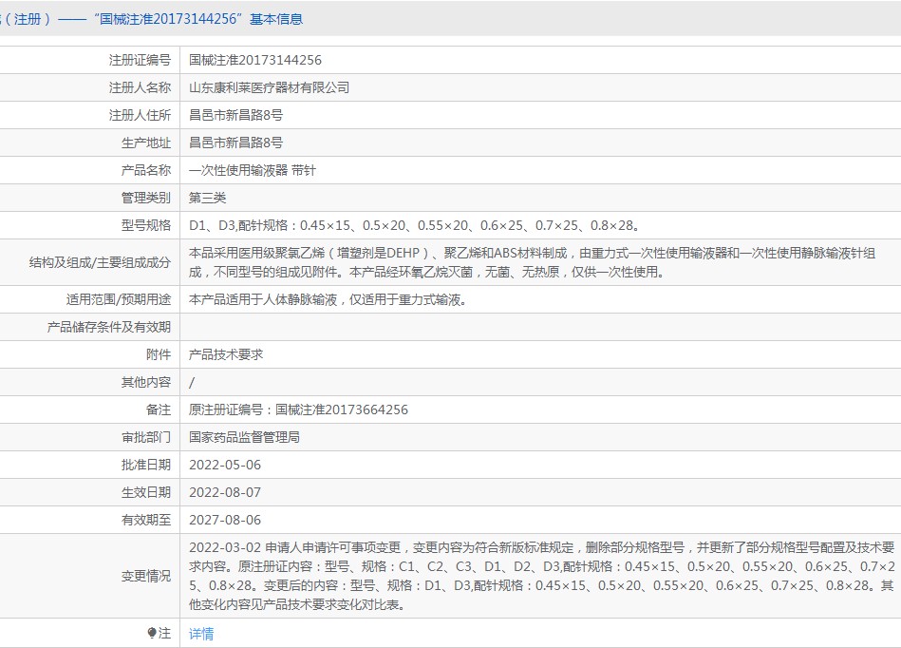The image size is (901, 648).
Task: Select the 结构及组成/主要组成成分 label
Action: coord(100,263)
